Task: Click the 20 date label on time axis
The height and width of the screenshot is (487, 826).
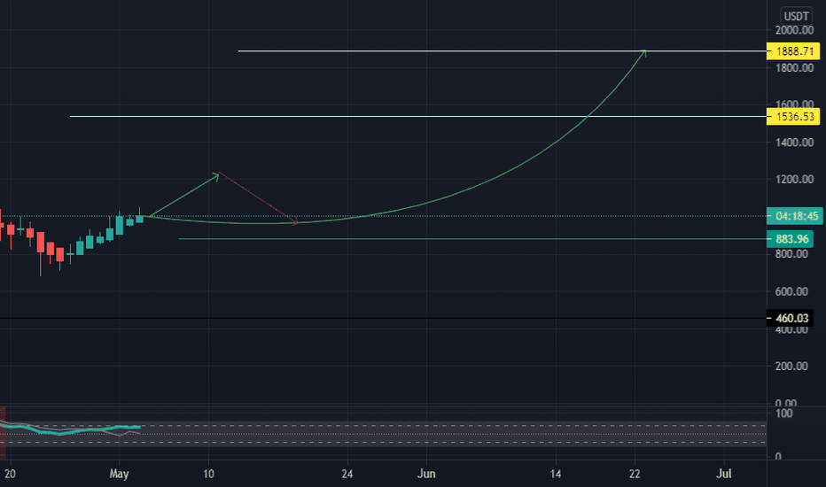Action: pyautogui.click(x=10, y=474)
